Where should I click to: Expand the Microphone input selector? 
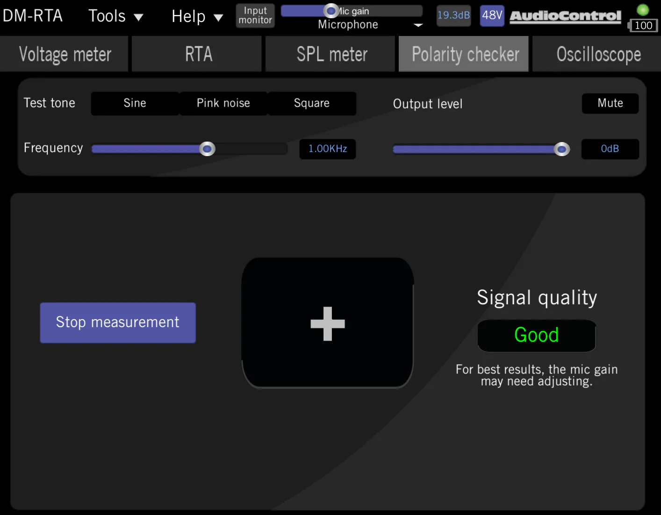[x=417, y=25]
